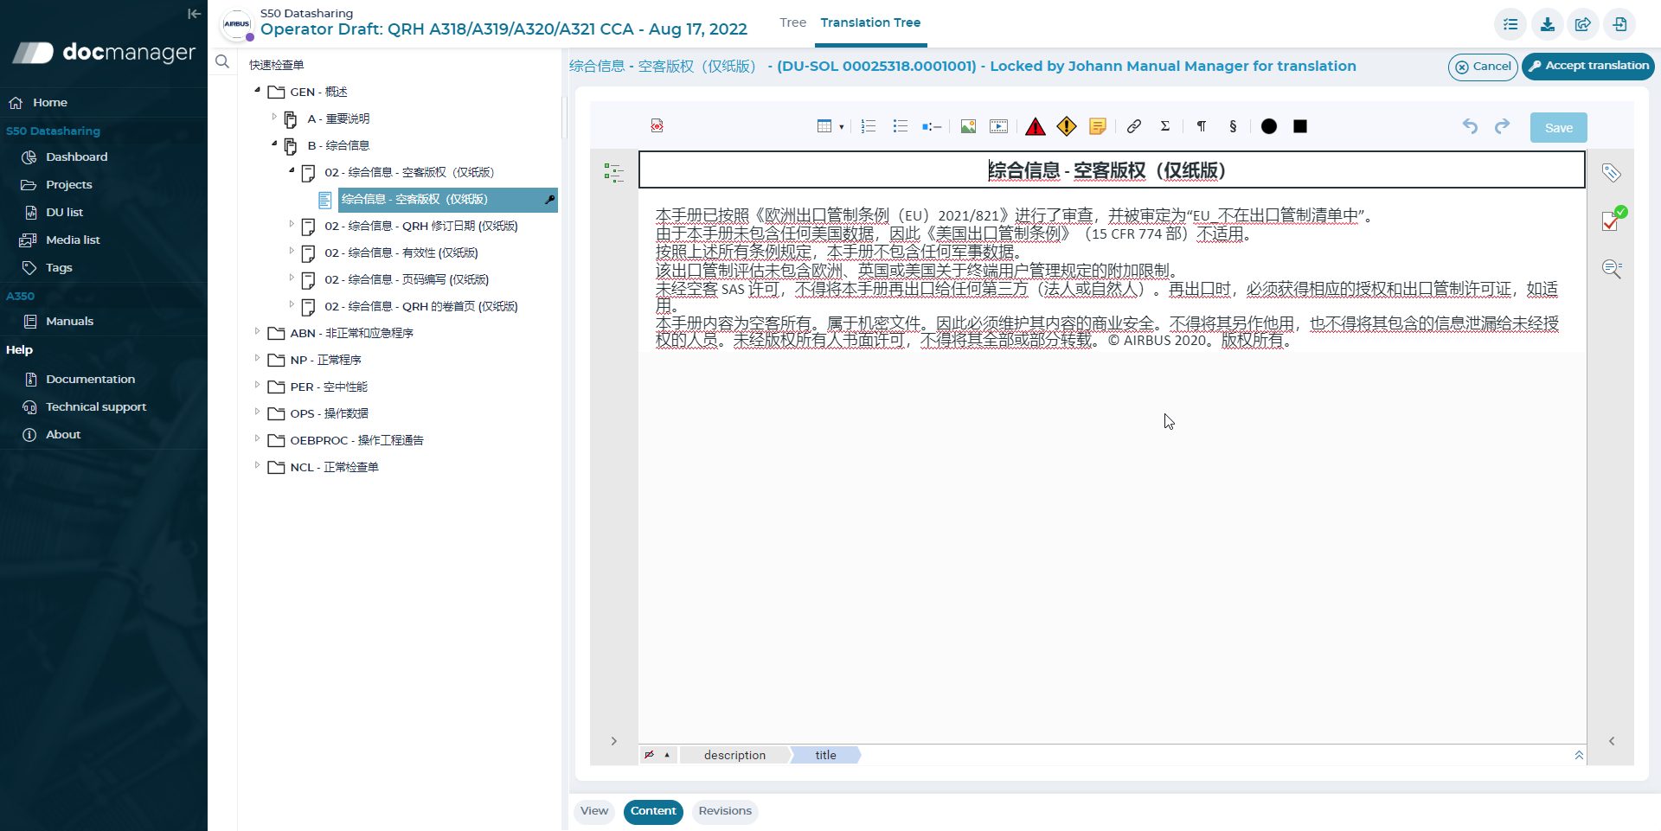Select the Translation Tree tab
1661x831 pixels.
tap(870, 22)
